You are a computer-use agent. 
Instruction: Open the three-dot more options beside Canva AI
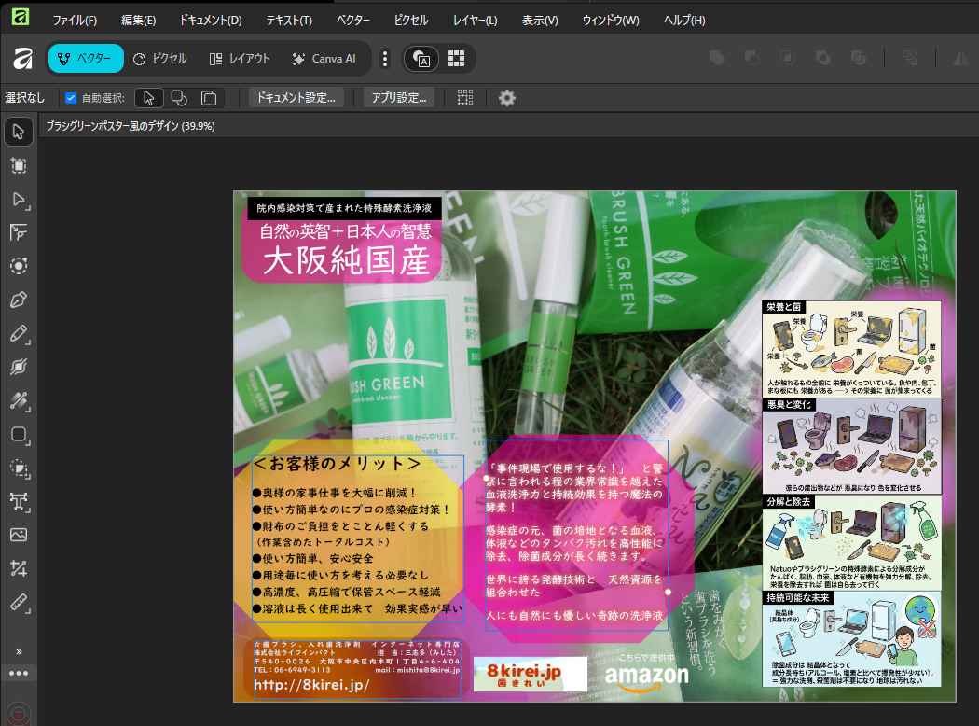point(385,58)
